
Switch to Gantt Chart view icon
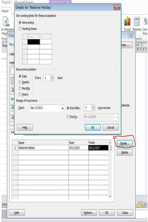click(141, 204)
